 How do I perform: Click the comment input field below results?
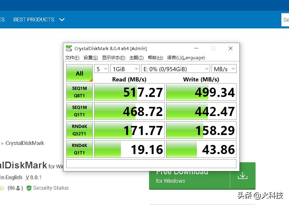click(151, 163)
